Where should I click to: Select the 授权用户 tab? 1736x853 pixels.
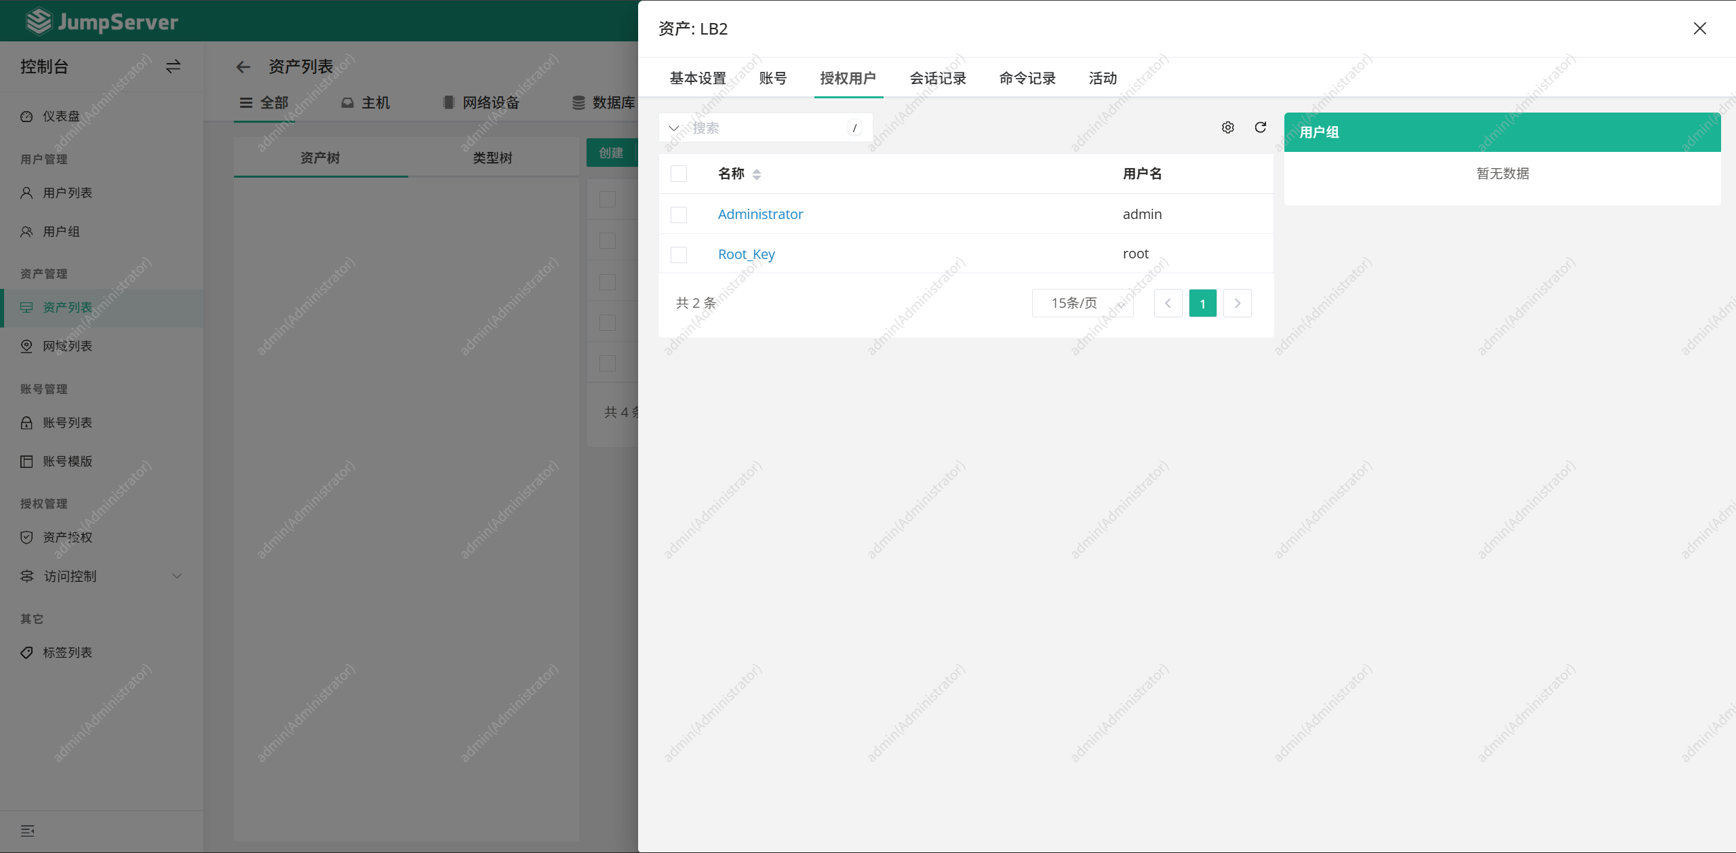(848, 79)
